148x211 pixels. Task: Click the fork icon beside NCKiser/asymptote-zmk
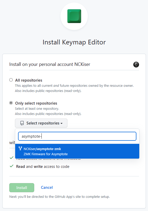coord(20,149)
